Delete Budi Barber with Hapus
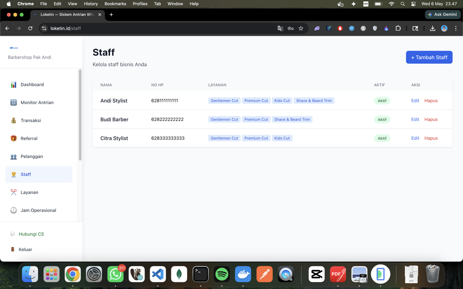 [431, 119]
